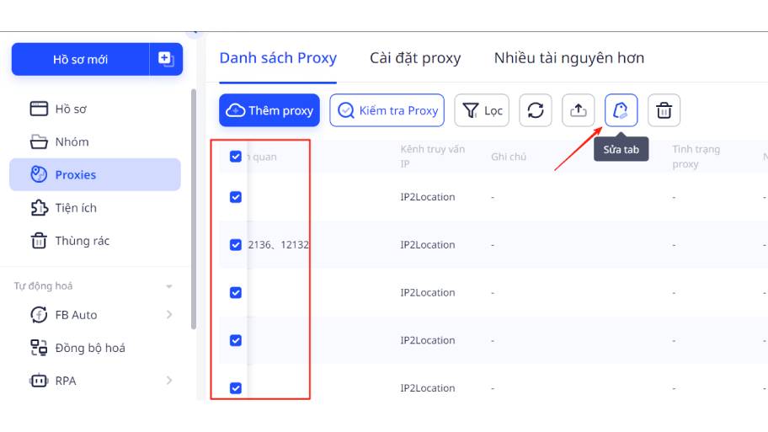Select Proxies in the sidebar

pos(95,174)
